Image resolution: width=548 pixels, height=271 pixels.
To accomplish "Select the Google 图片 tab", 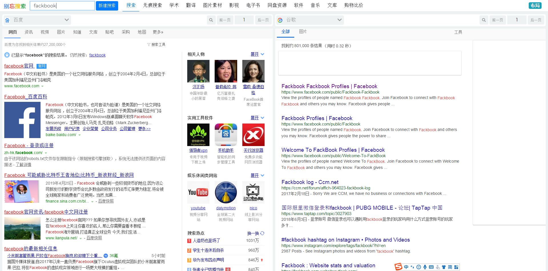I will pyautogui.click(x=303, y=31).
